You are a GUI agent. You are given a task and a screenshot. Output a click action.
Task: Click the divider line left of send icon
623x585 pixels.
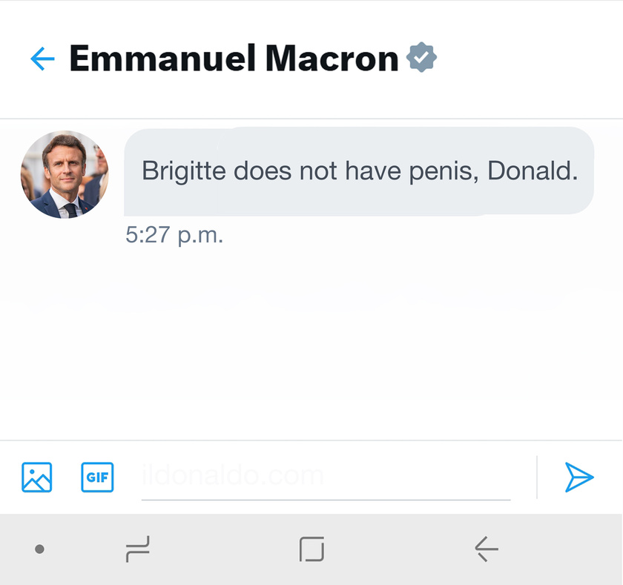pyautogui.click(x=537, y=477)
